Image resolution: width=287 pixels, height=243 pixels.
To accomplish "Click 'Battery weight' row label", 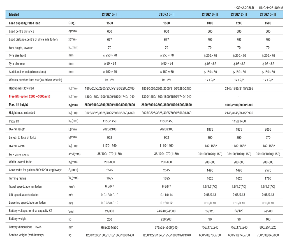I will coord(18,219).
